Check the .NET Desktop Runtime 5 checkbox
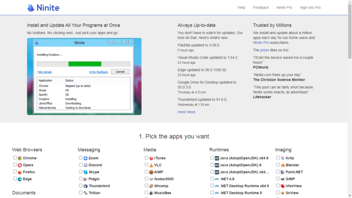Screen dimensions: 352x198 (x=212, y=192)
